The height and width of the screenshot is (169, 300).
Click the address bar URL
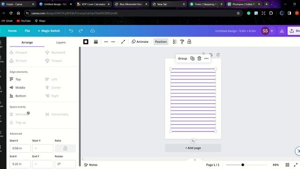click(74, 13)
